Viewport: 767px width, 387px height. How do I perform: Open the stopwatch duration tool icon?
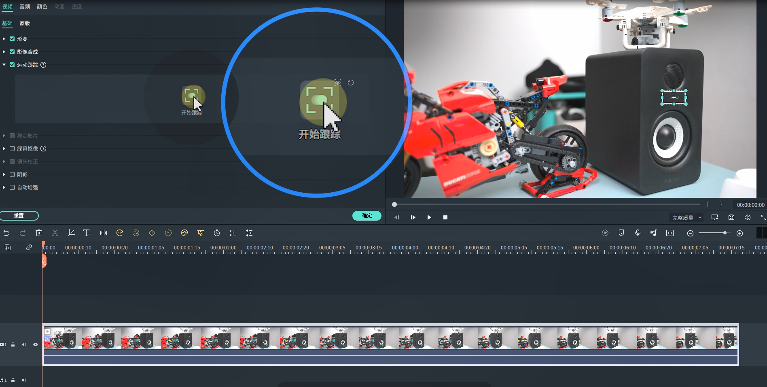[217, 233]
